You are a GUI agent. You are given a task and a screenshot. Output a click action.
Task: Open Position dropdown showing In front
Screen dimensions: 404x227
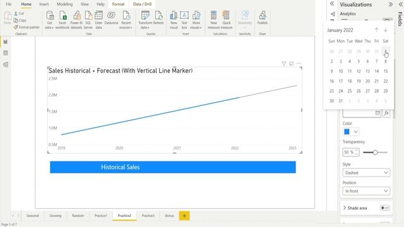[x=366, y=191]
